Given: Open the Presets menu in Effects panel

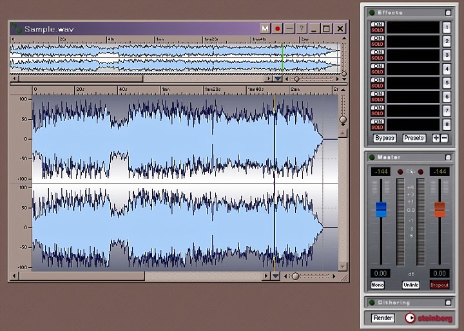Looking at the screenshot, I should click(x=414, y=138).
